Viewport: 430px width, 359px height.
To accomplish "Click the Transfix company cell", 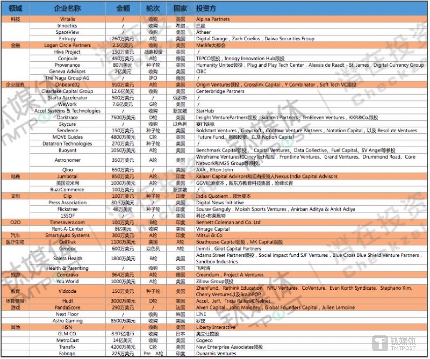I will (67, 347).
